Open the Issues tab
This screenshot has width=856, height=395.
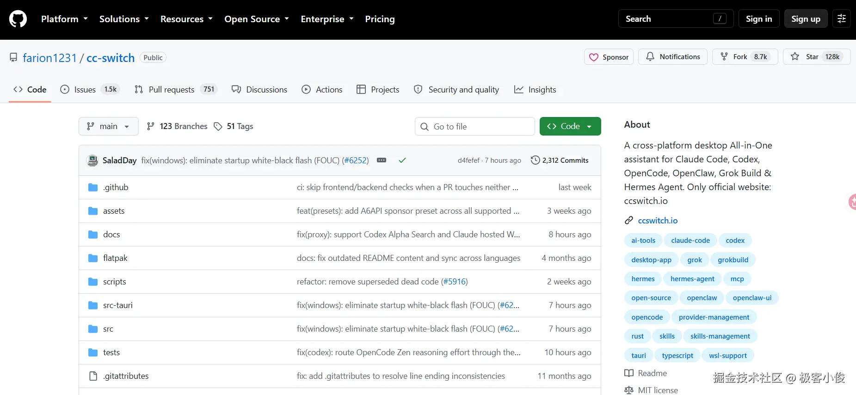pyautogui.click(x=90, y=90)
